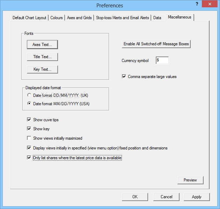Click the help question mark icon

(x=197, y=4)
